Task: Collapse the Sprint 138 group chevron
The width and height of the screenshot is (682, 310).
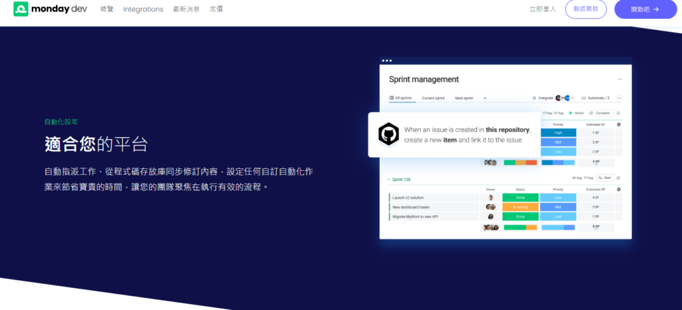Action: click(389, 180)
